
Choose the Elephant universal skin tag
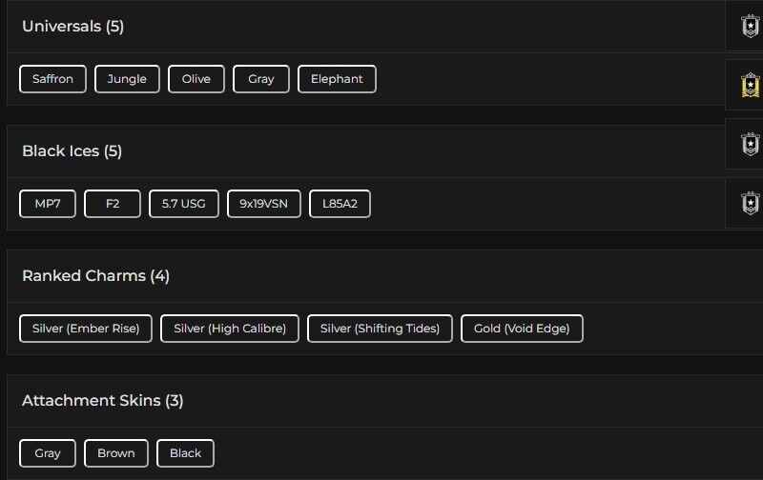[337, 79]
